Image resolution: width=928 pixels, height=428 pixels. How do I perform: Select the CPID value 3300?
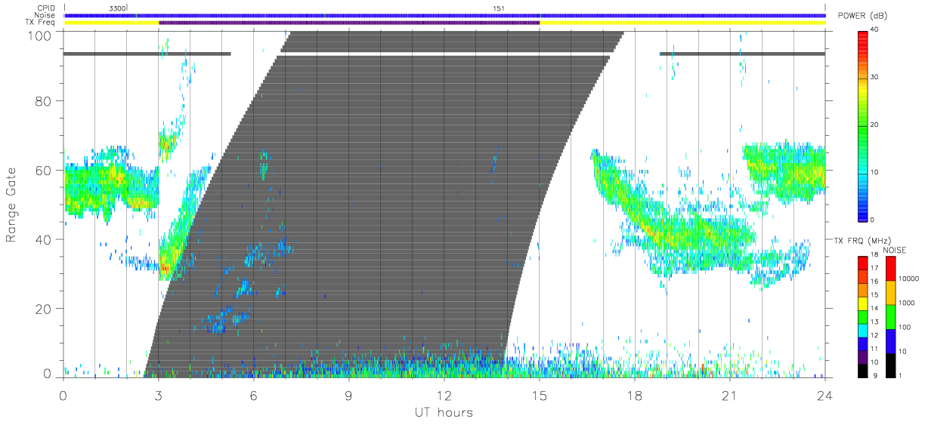coord(117,8)
